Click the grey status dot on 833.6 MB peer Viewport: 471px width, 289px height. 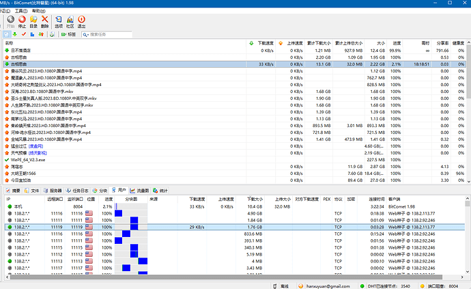[10, 234]
